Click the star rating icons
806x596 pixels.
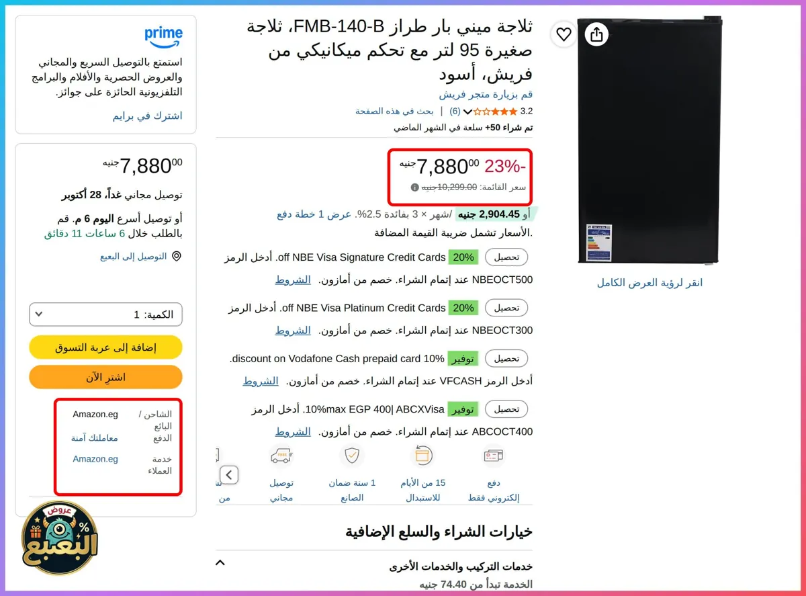point(496,112)
